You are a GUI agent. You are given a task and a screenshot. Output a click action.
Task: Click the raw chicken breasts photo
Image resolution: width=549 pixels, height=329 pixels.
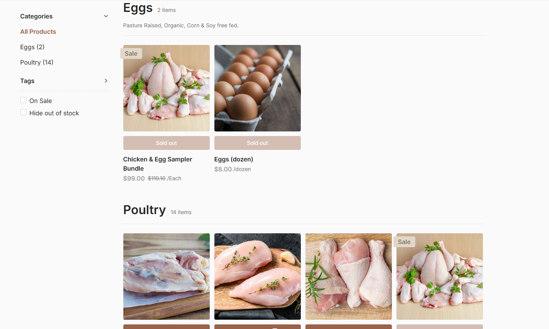tap(257, 276)
